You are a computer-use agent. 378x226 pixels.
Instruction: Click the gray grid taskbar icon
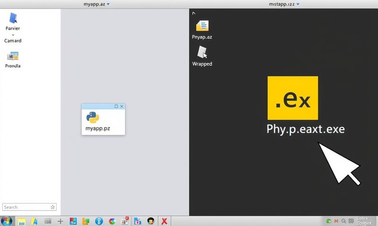(x=48, y=221)
